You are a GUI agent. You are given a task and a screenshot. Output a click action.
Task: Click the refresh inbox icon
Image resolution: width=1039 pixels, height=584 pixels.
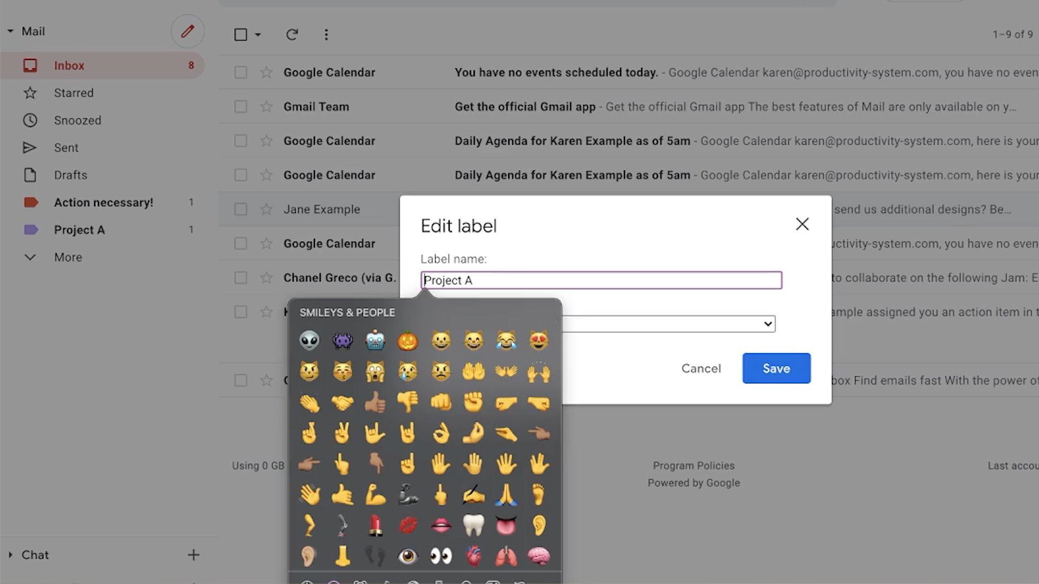tap(292, 35)
